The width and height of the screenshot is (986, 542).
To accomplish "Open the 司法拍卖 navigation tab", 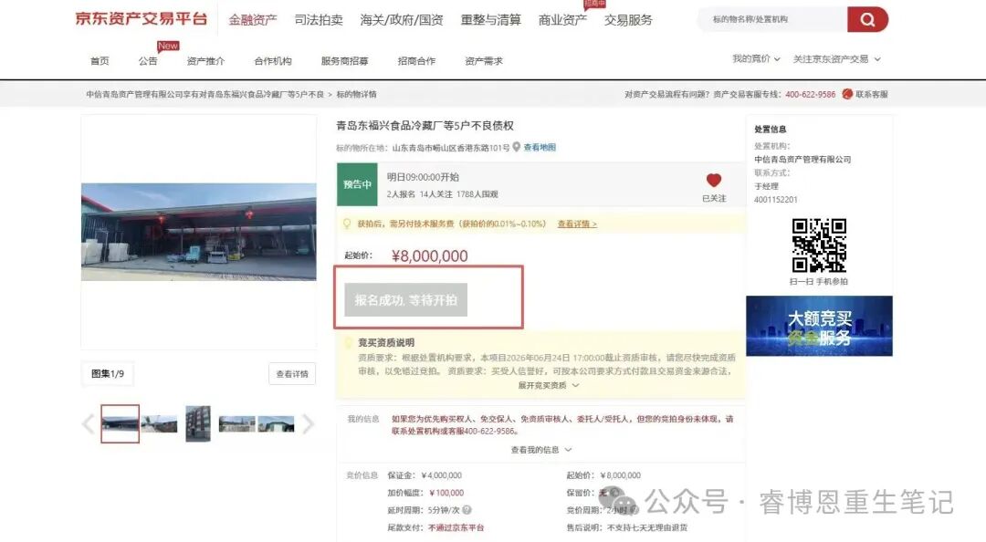I will 319,20.
